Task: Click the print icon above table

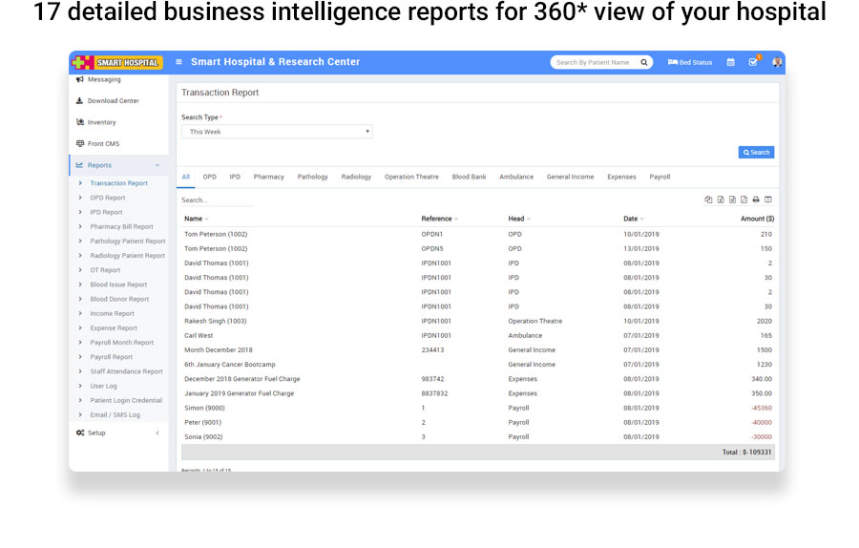Action: point(756,200)
